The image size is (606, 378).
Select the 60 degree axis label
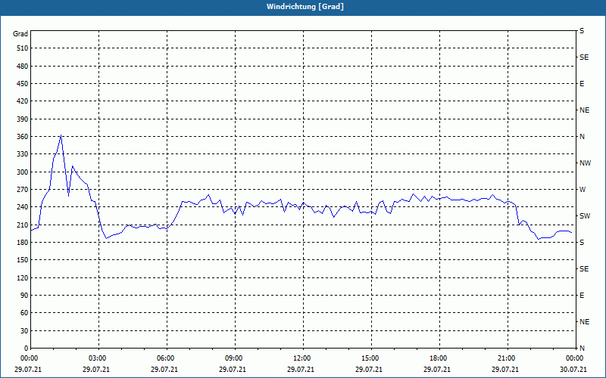pyautogui.click(x=24, y=313)
